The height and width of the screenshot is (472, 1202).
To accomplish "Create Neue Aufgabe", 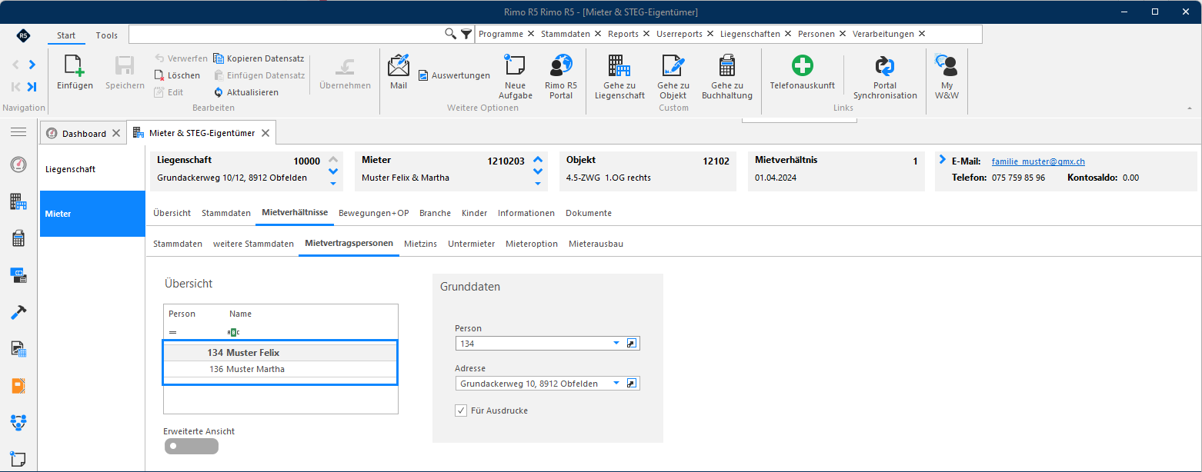I will tap(515, 77).
